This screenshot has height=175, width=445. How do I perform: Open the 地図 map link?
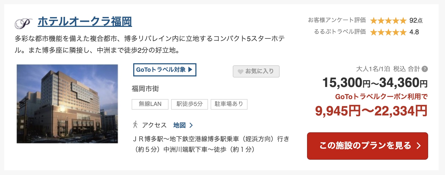(180, 125)
